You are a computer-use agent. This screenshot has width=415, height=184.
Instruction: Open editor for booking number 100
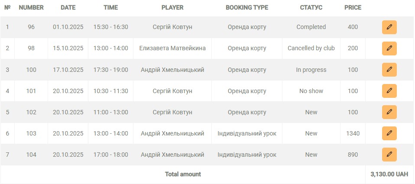[389, 69]
